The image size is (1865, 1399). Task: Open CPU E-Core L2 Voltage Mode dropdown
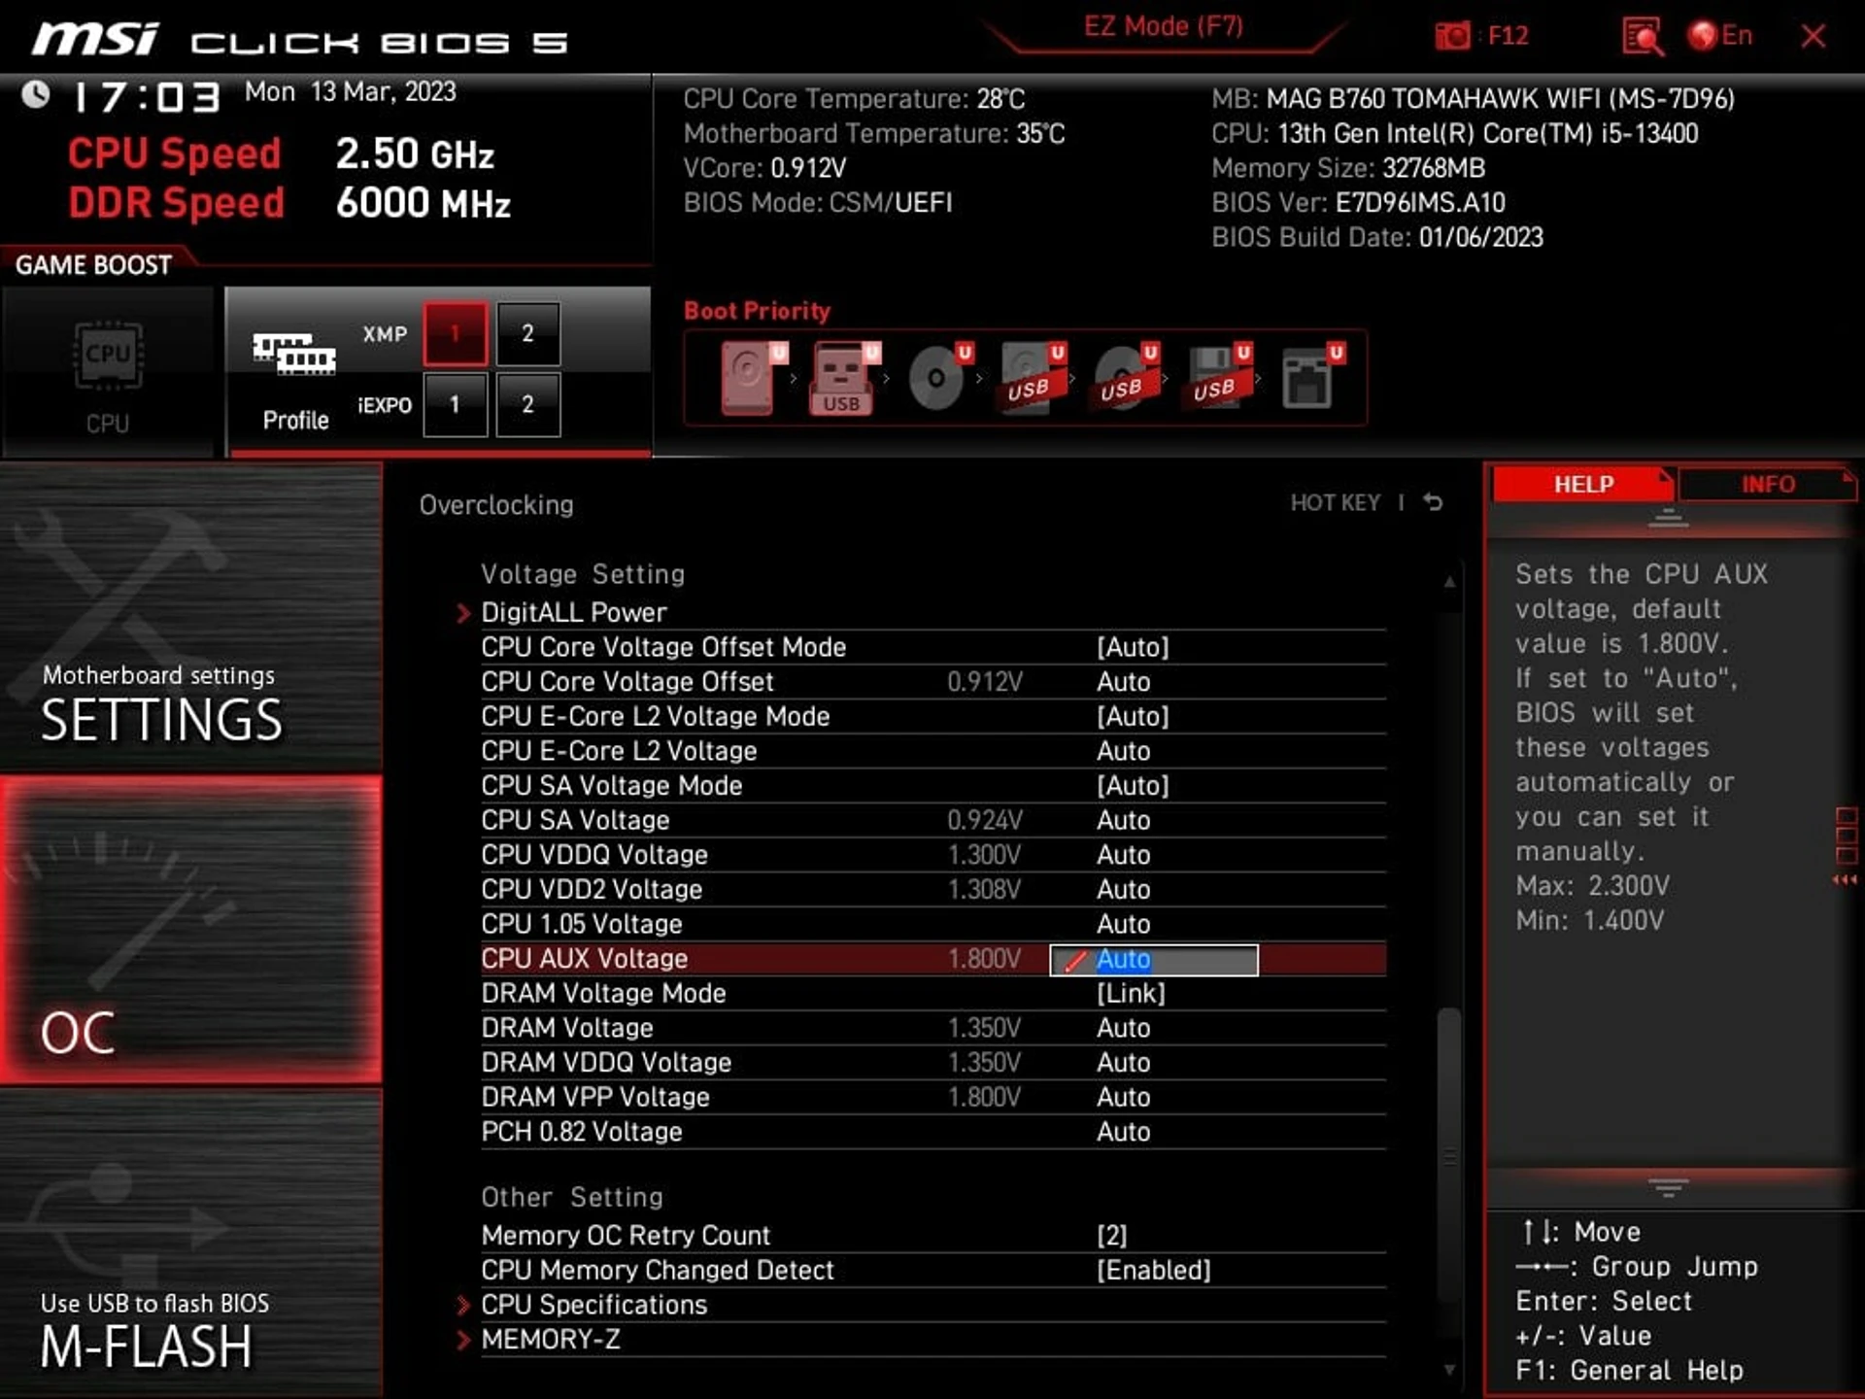(x=1133, y=716)
